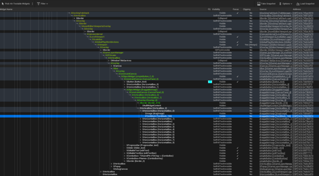
Task: Click Pick Hit-Testable Widgets button
Action: (15, 4)
